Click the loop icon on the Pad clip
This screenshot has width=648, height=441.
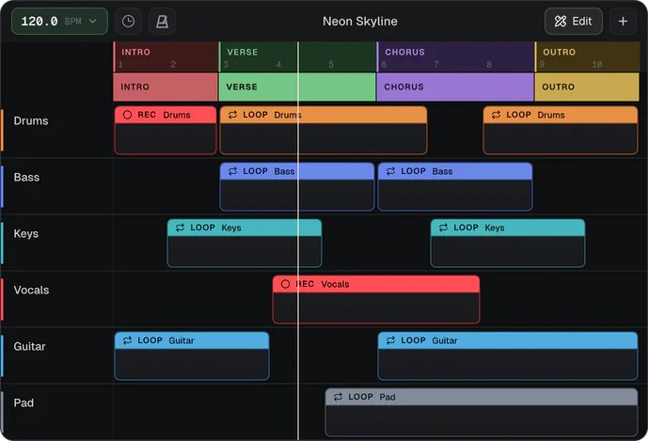point(338,397)
